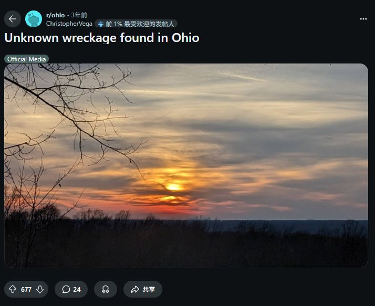Open the comments via speech bubble icon
The image size is (375, 306).
(66, 289)
